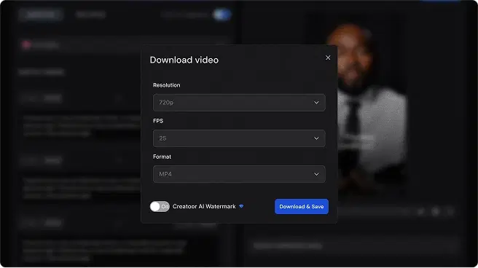Click the FPS field's chevron arrow
The image size is (478, 268).
[x=316, y=138]
